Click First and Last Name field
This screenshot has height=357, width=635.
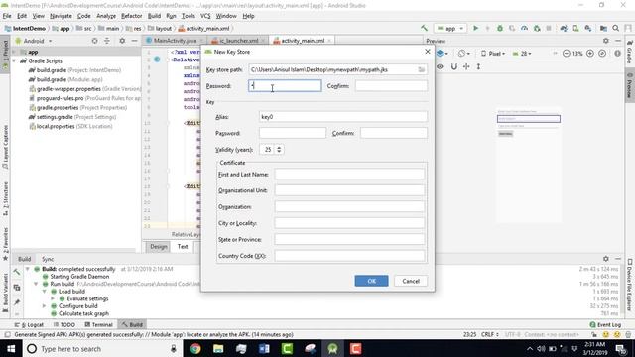pos(350,175)
